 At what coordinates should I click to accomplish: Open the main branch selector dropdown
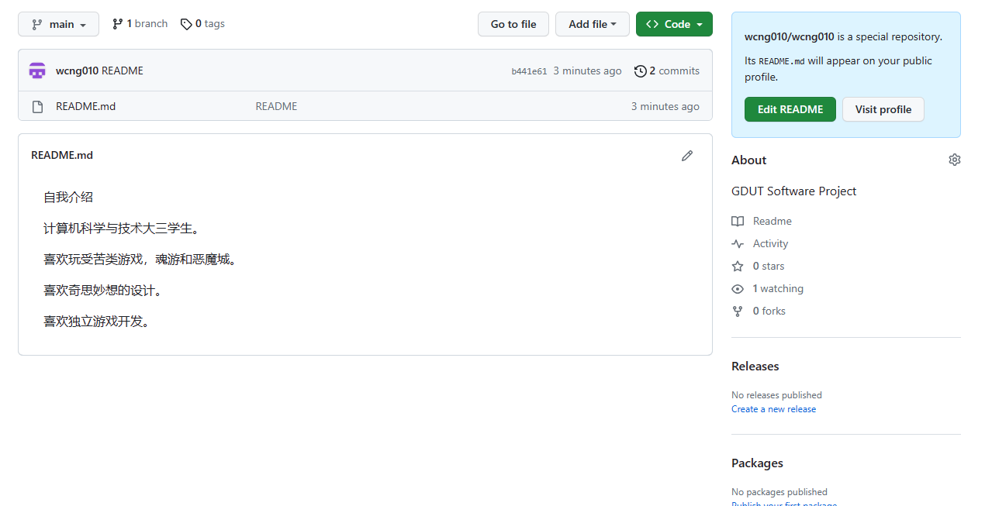(58, 24)
